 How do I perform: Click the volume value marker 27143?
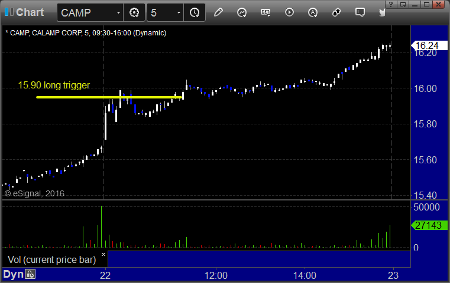click(x=429, y=225)
